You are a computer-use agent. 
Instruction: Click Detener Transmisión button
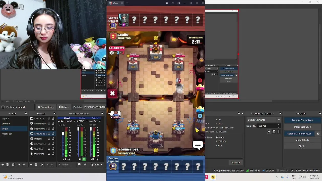point(302,120)
